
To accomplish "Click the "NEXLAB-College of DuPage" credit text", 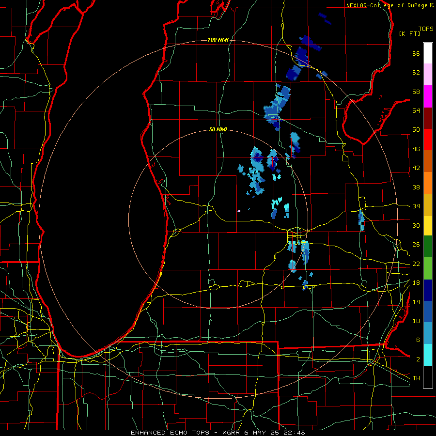I will click(x=387, y=5).
